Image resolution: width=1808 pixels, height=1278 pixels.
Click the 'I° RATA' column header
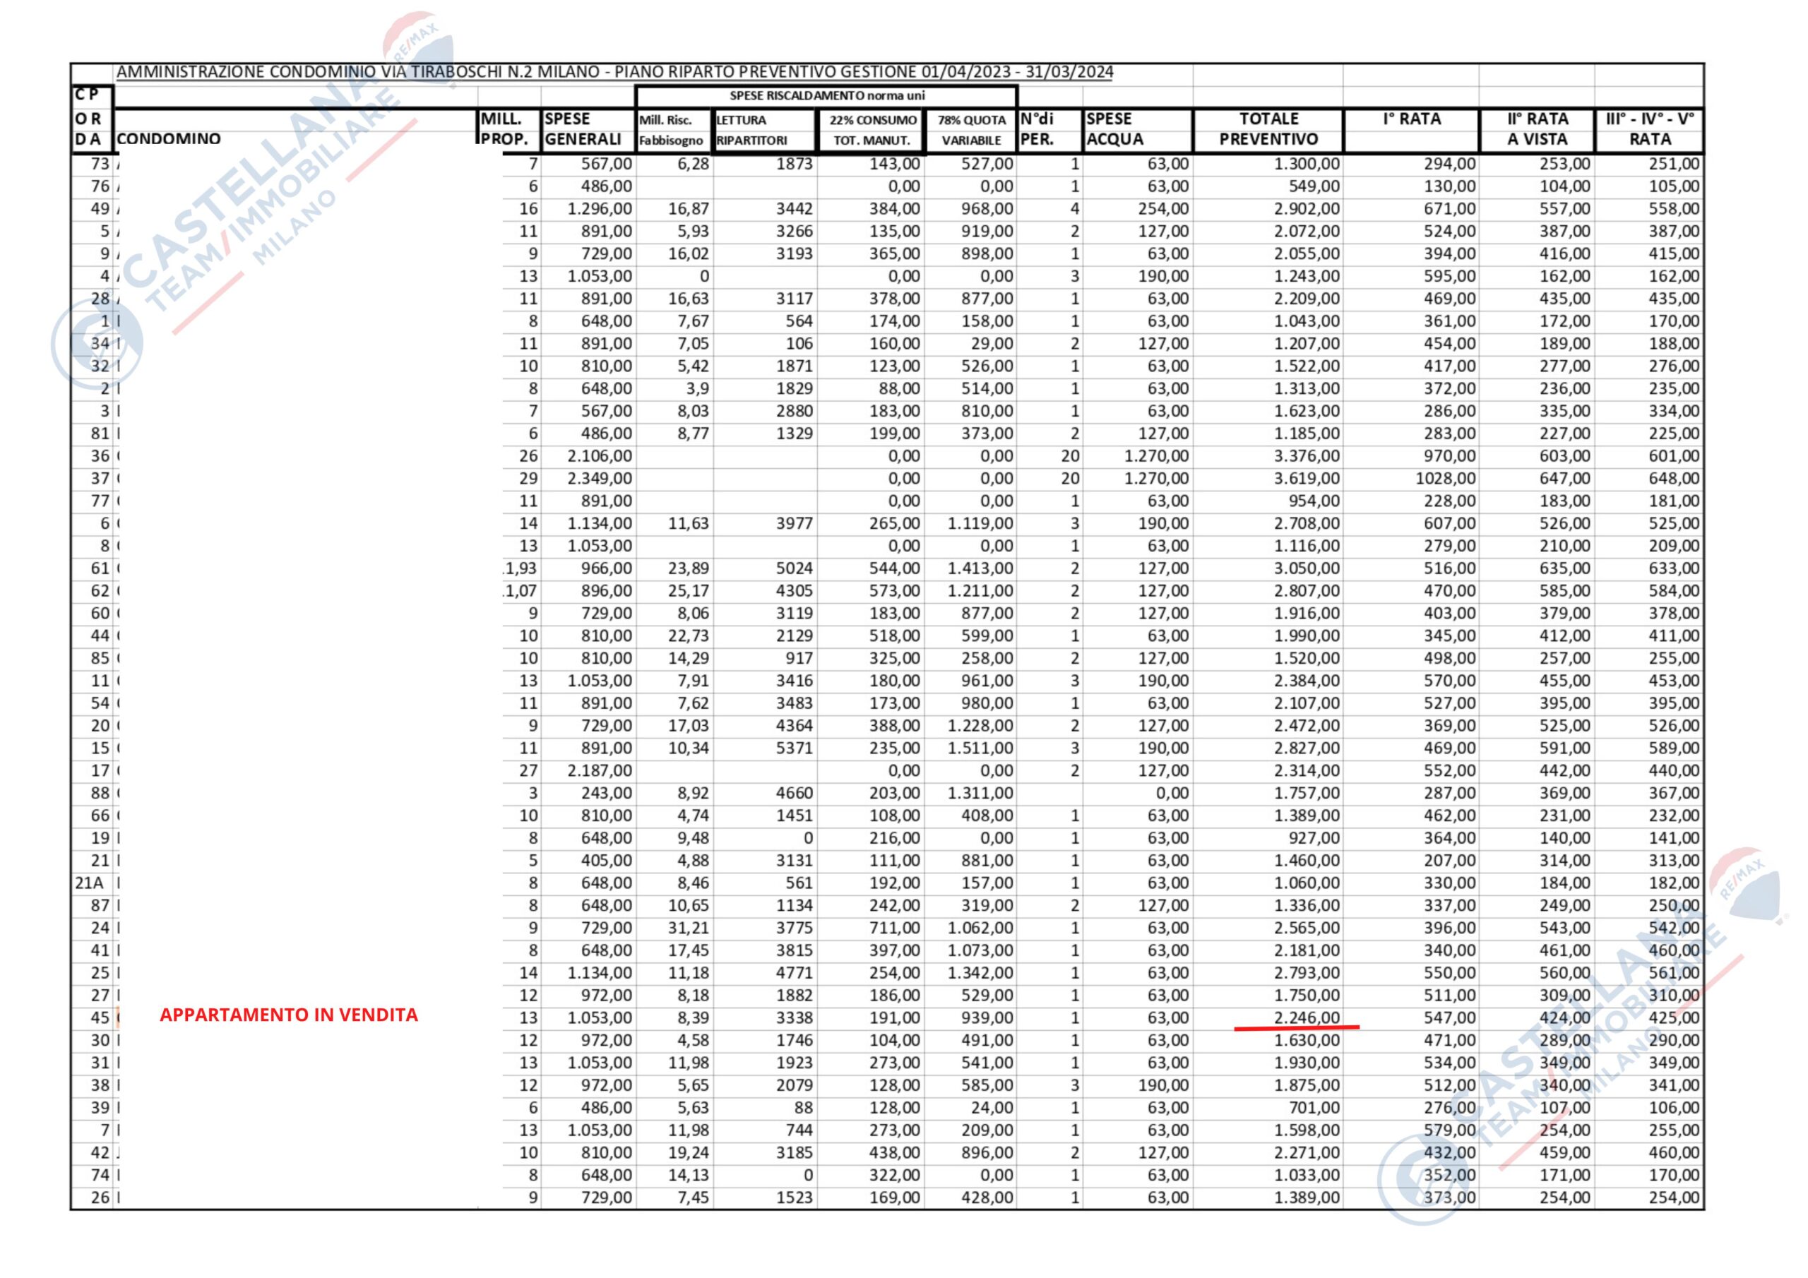point(1412,120)
